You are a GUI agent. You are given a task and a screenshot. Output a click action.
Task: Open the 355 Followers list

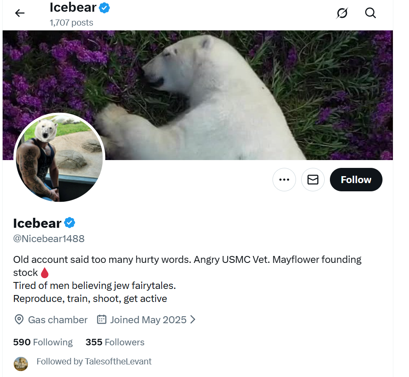[115, 342]
